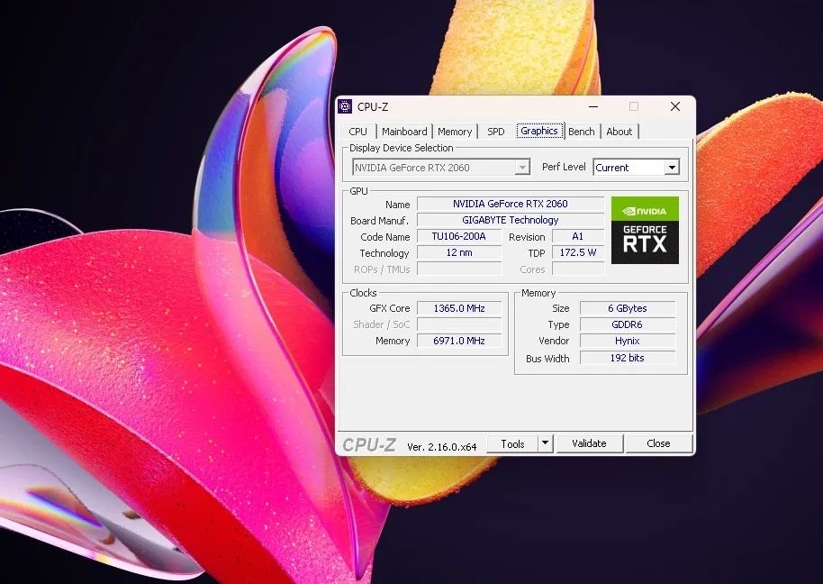
Task: Click the empty ROPs / TMUs field
Action: 458,269
